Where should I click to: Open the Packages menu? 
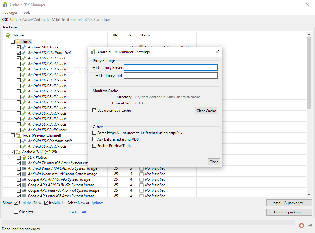pos(10,13)
